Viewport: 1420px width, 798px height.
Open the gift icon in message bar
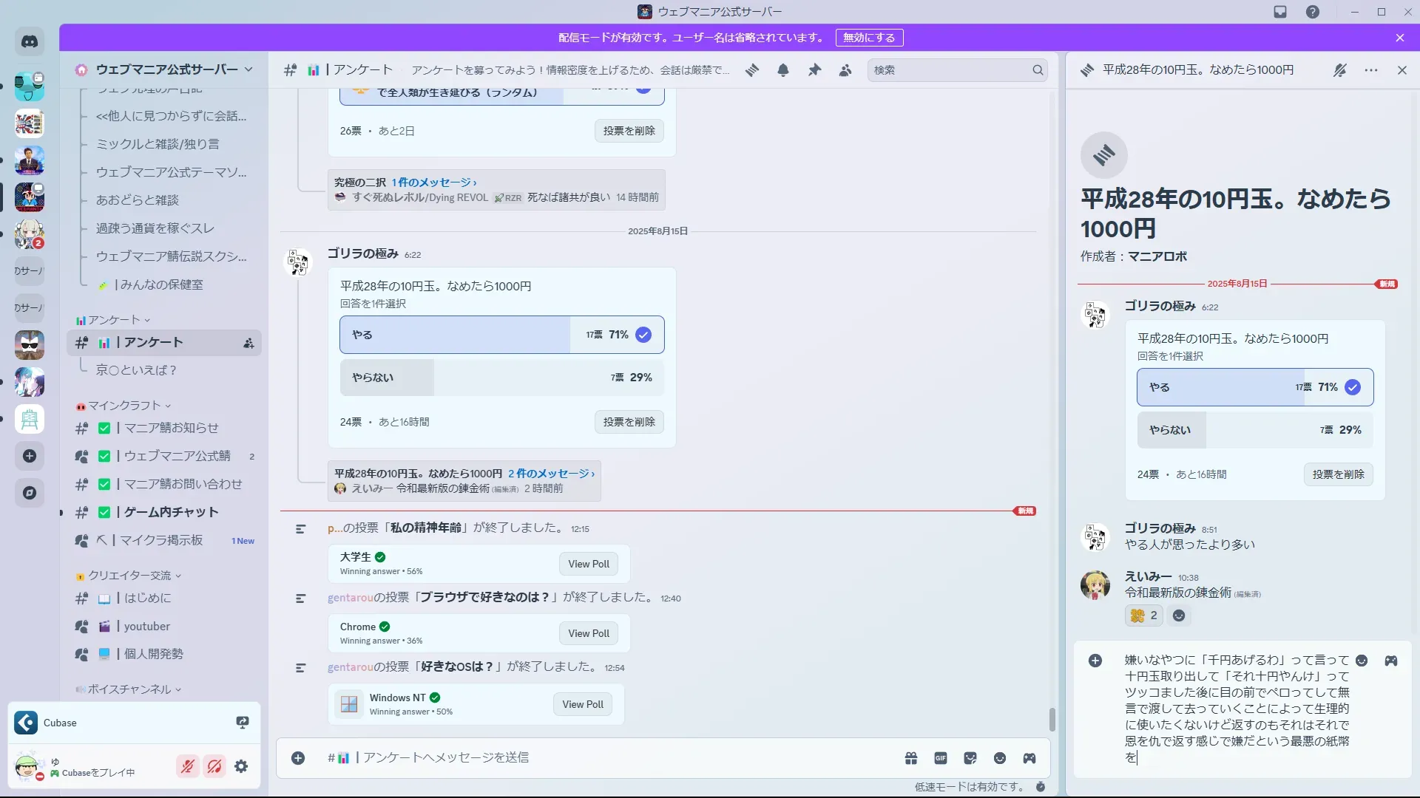coord(911,758)
